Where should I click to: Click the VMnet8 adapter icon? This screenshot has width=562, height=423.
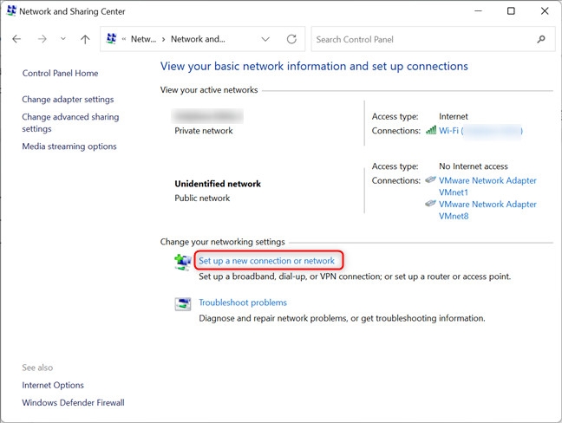pyautogui.click(x=430, y=204)
